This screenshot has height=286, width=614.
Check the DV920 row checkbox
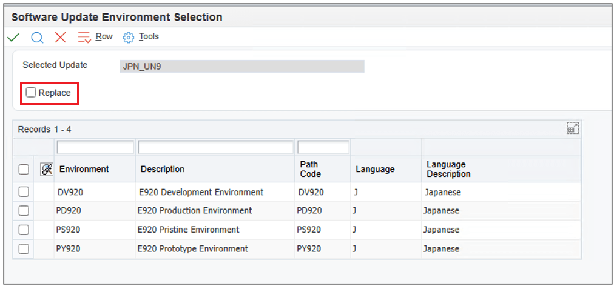click(x=24, y=192)
